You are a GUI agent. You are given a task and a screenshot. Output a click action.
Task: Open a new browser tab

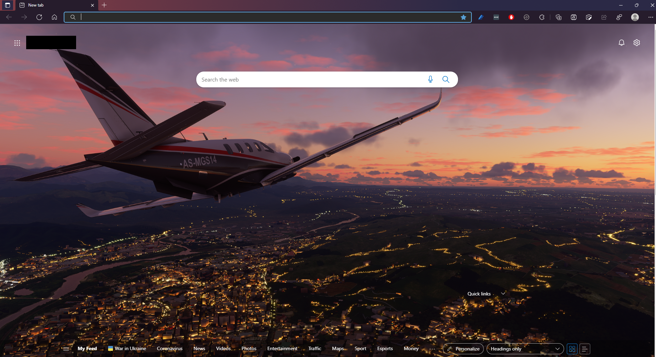coord(104,5)
